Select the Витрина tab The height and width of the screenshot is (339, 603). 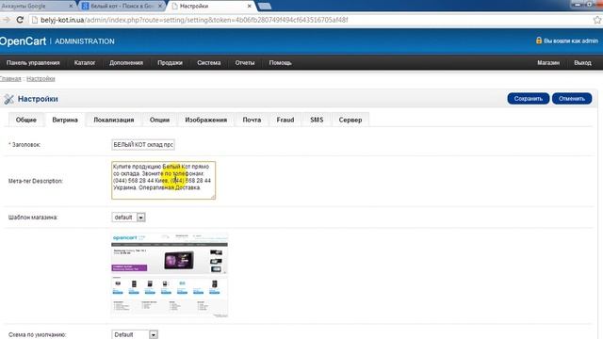click(x=65, y=120)
